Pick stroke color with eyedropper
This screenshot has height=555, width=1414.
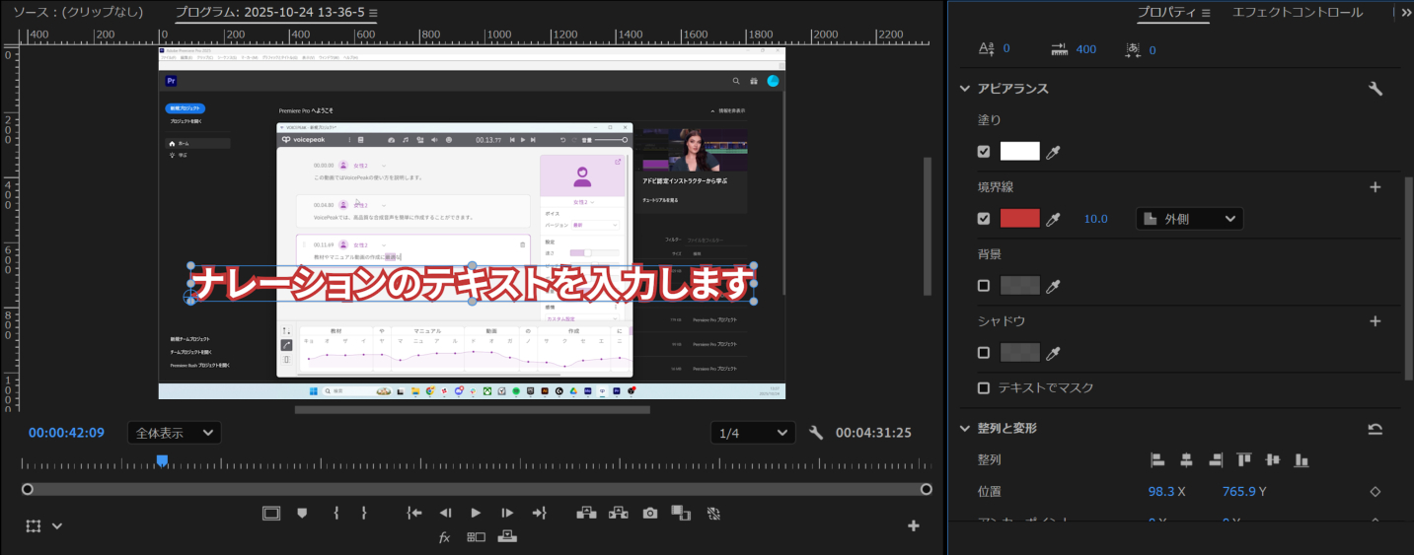pos(1054,219)
